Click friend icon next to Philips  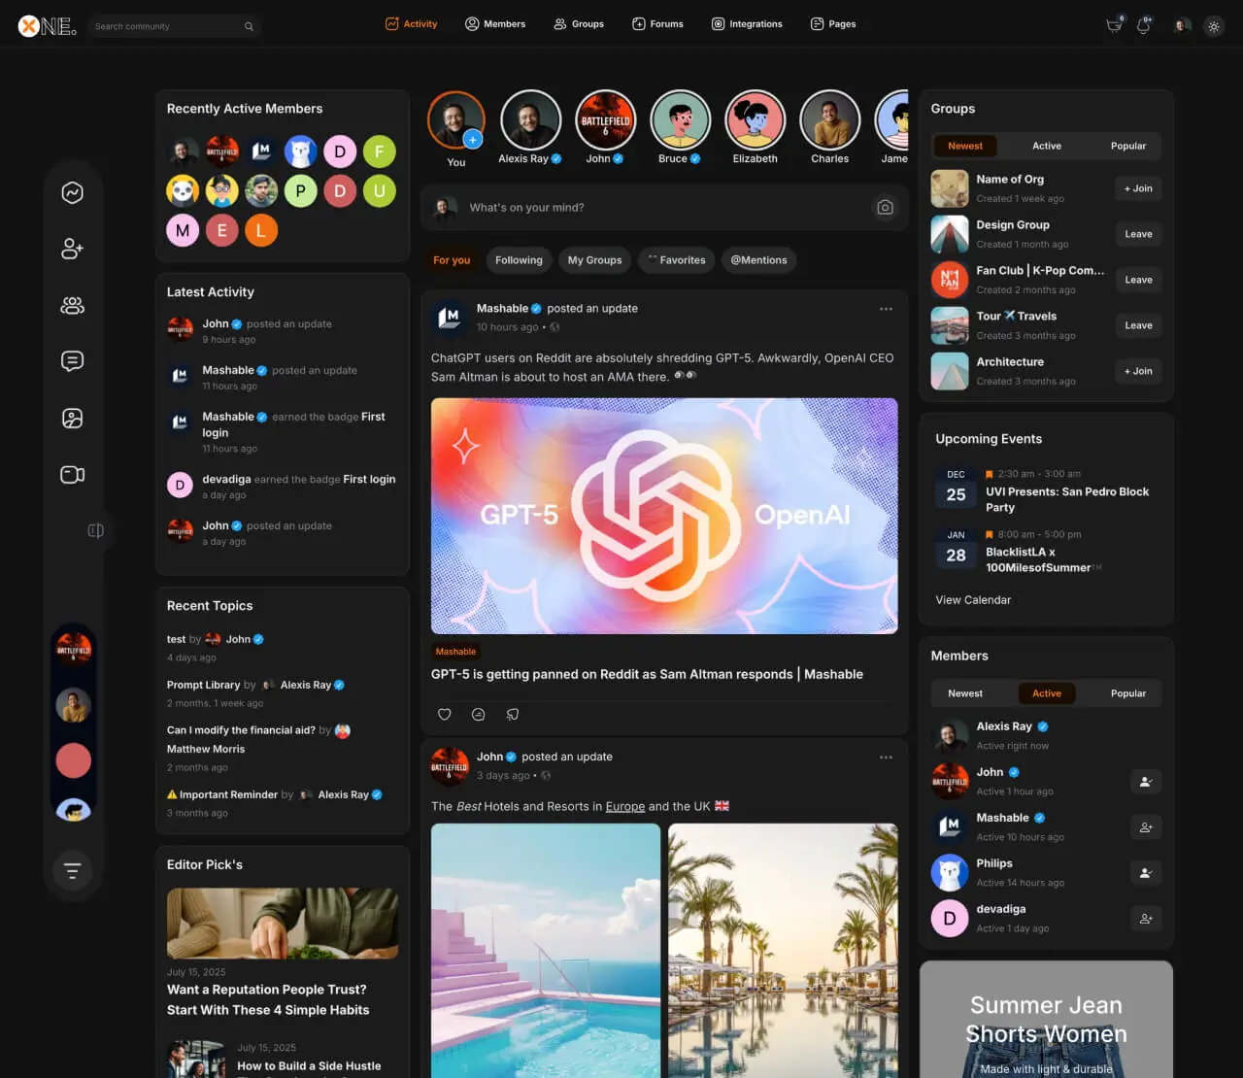pyautogui.click(x=1146, y=873)
